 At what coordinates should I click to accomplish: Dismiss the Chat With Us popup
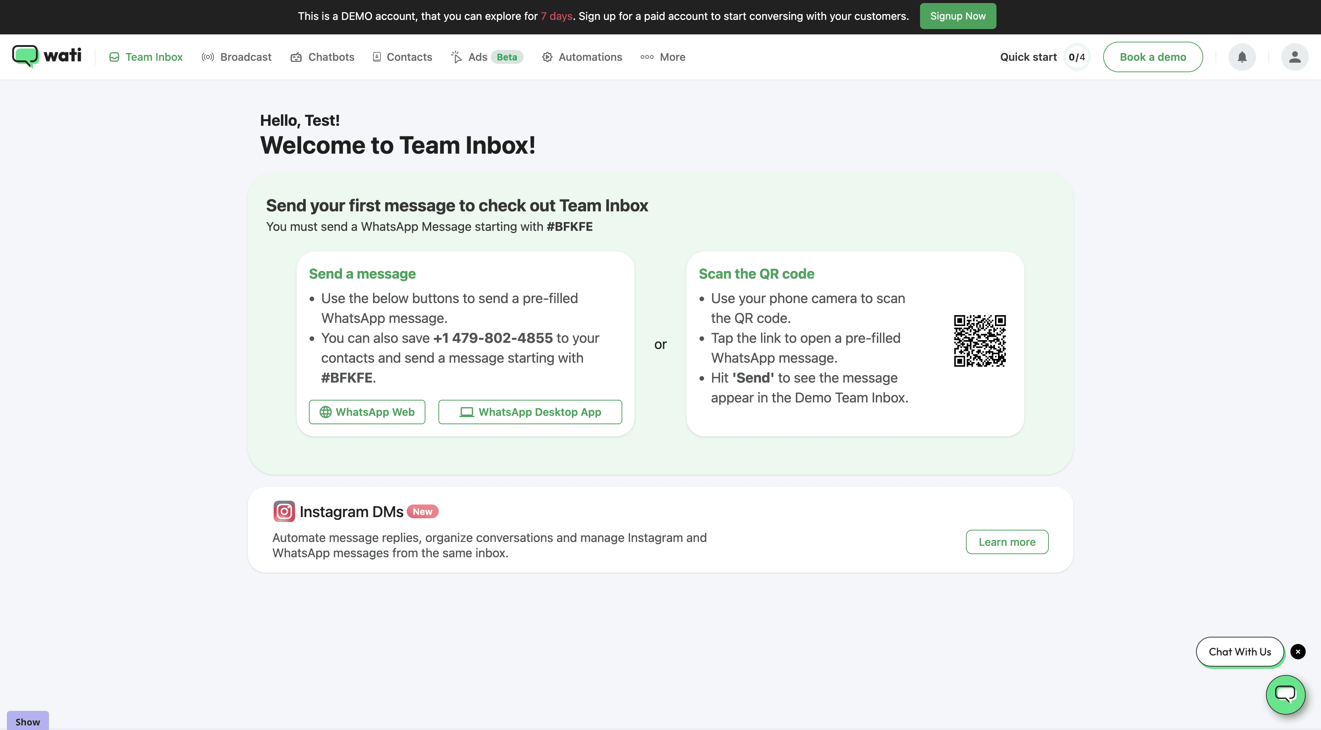tap(1298, 652)
